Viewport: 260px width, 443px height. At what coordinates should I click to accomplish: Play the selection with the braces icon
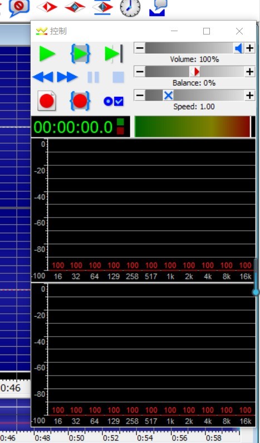click(81, 53)
